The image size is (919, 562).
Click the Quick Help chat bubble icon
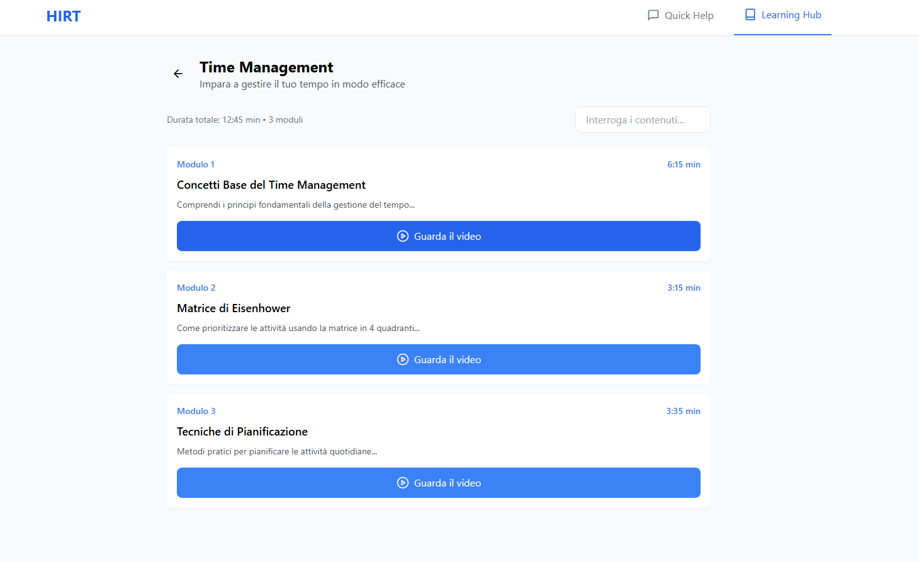click(653, 15)
